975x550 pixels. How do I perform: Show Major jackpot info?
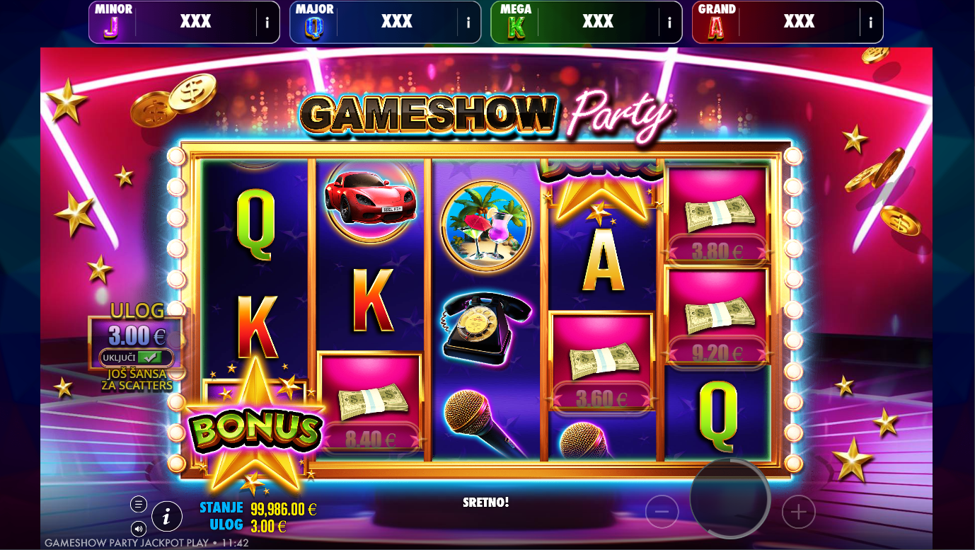(x=468, y=23)
